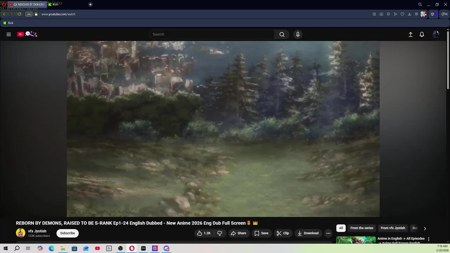Viewport: 450px width, 253px height.
Task: Open menu for Anime in English suggestion
Action: [x=429, y=239]
